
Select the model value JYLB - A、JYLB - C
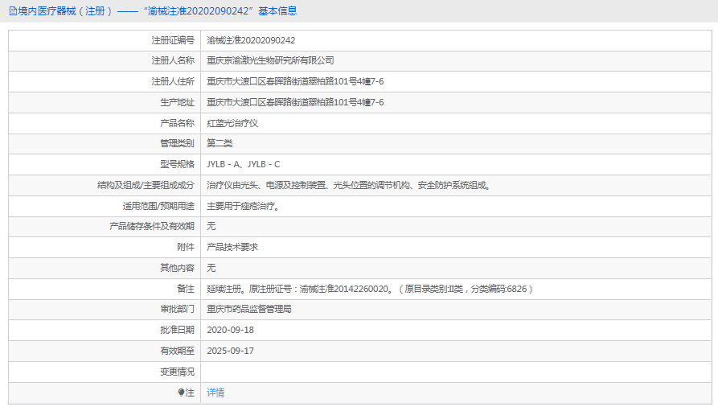(x=244, y=164)
